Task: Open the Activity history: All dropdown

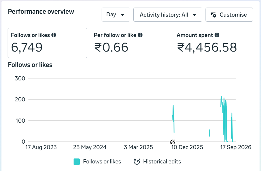Action: coord(168,15)
